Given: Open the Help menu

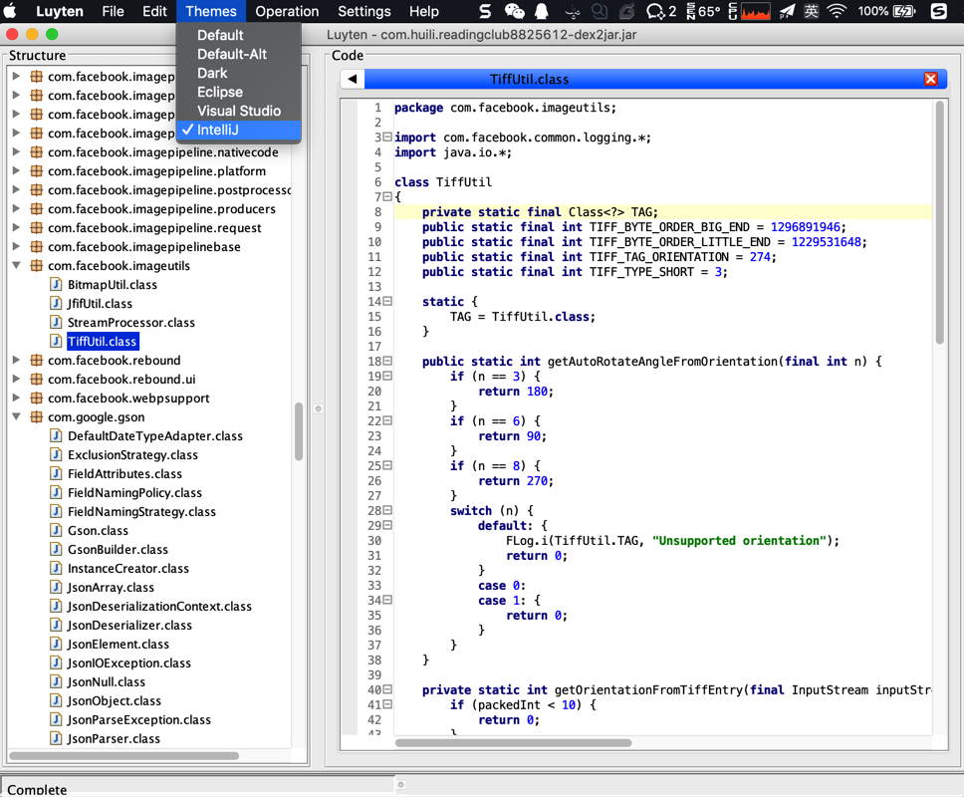Looking at the screenshot, I should [424, 11].
